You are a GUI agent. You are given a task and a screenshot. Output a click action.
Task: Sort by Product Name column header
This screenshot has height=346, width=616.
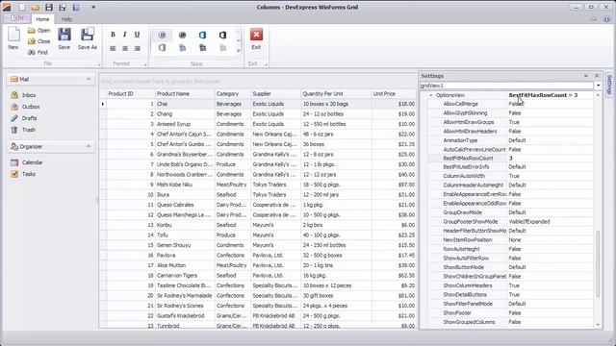(185, 94)
